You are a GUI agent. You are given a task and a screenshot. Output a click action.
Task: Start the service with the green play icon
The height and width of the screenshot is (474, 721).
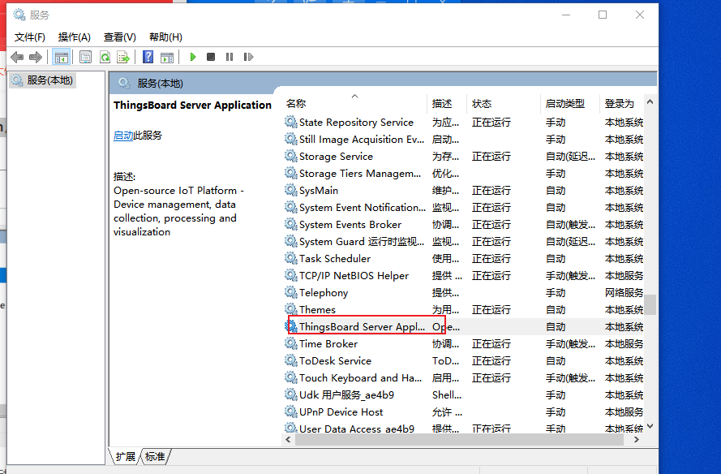[x=192, y=57]
